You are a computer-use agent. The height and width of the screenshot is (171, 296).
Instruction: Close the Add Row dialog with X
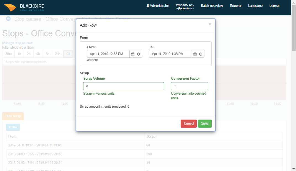[210, 24]
